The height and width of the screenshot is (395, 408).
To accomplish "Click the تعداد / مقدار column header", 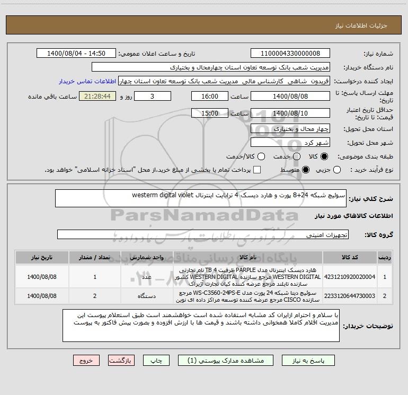I will click(x=95, y=258).
